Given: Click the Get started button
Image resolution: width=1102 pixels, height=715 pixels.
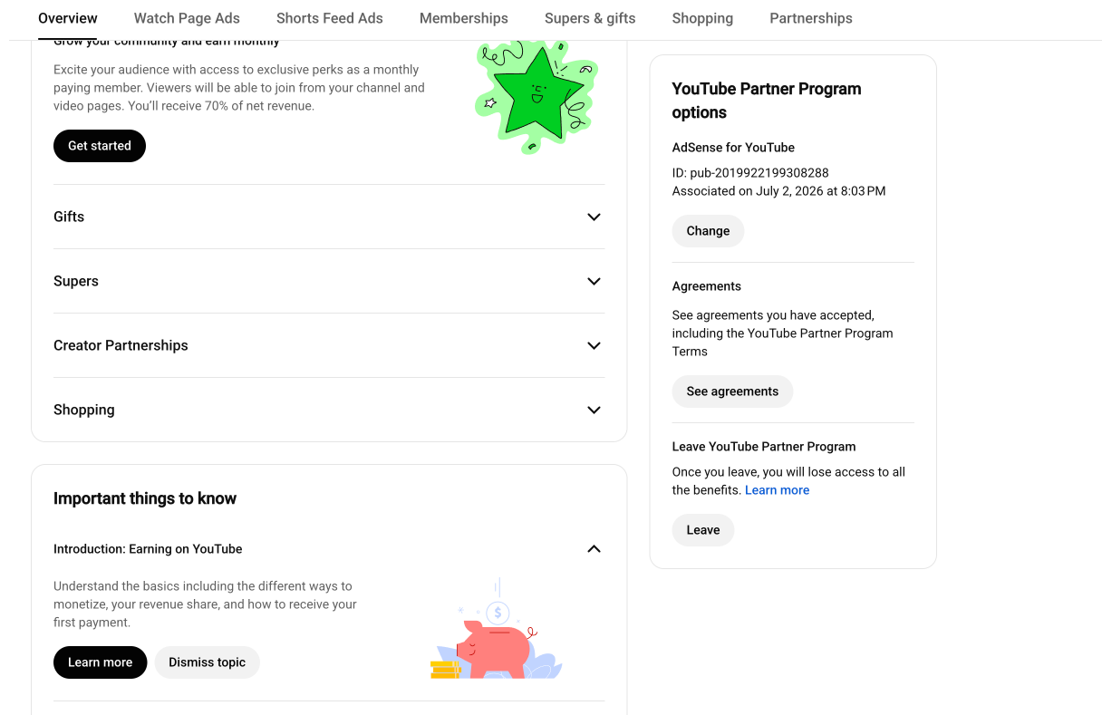Looking at the screenshot, I should (x=100, y=146).
